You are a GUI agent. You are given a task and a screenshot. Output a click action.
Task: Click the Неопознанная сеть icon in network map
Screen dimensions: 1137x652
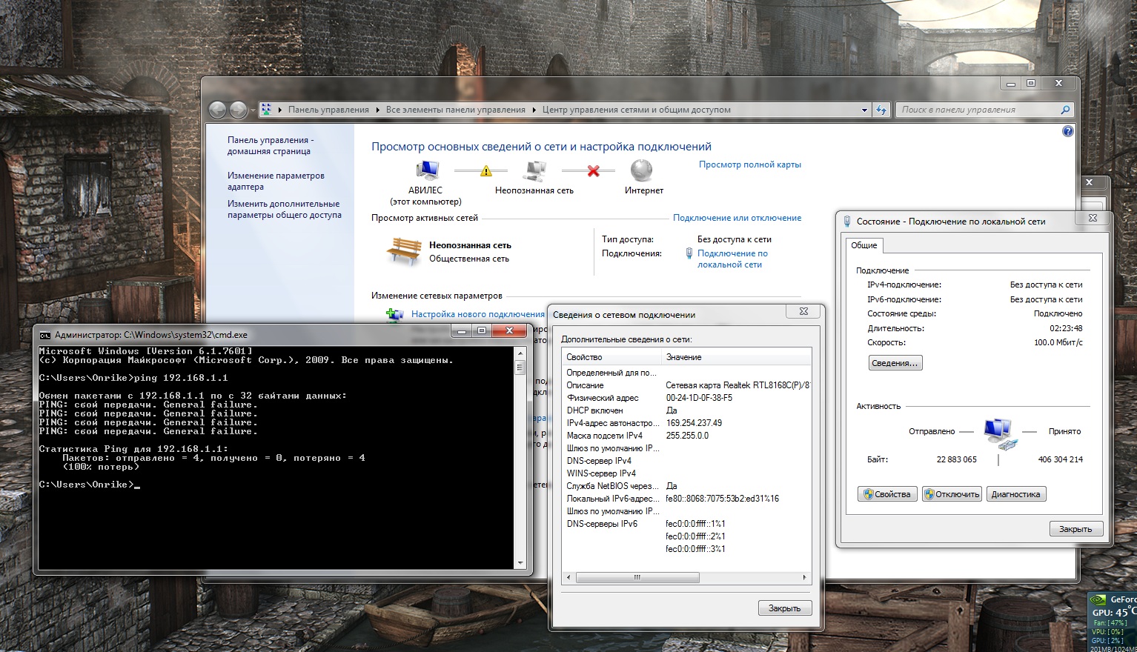coord(534,170)
